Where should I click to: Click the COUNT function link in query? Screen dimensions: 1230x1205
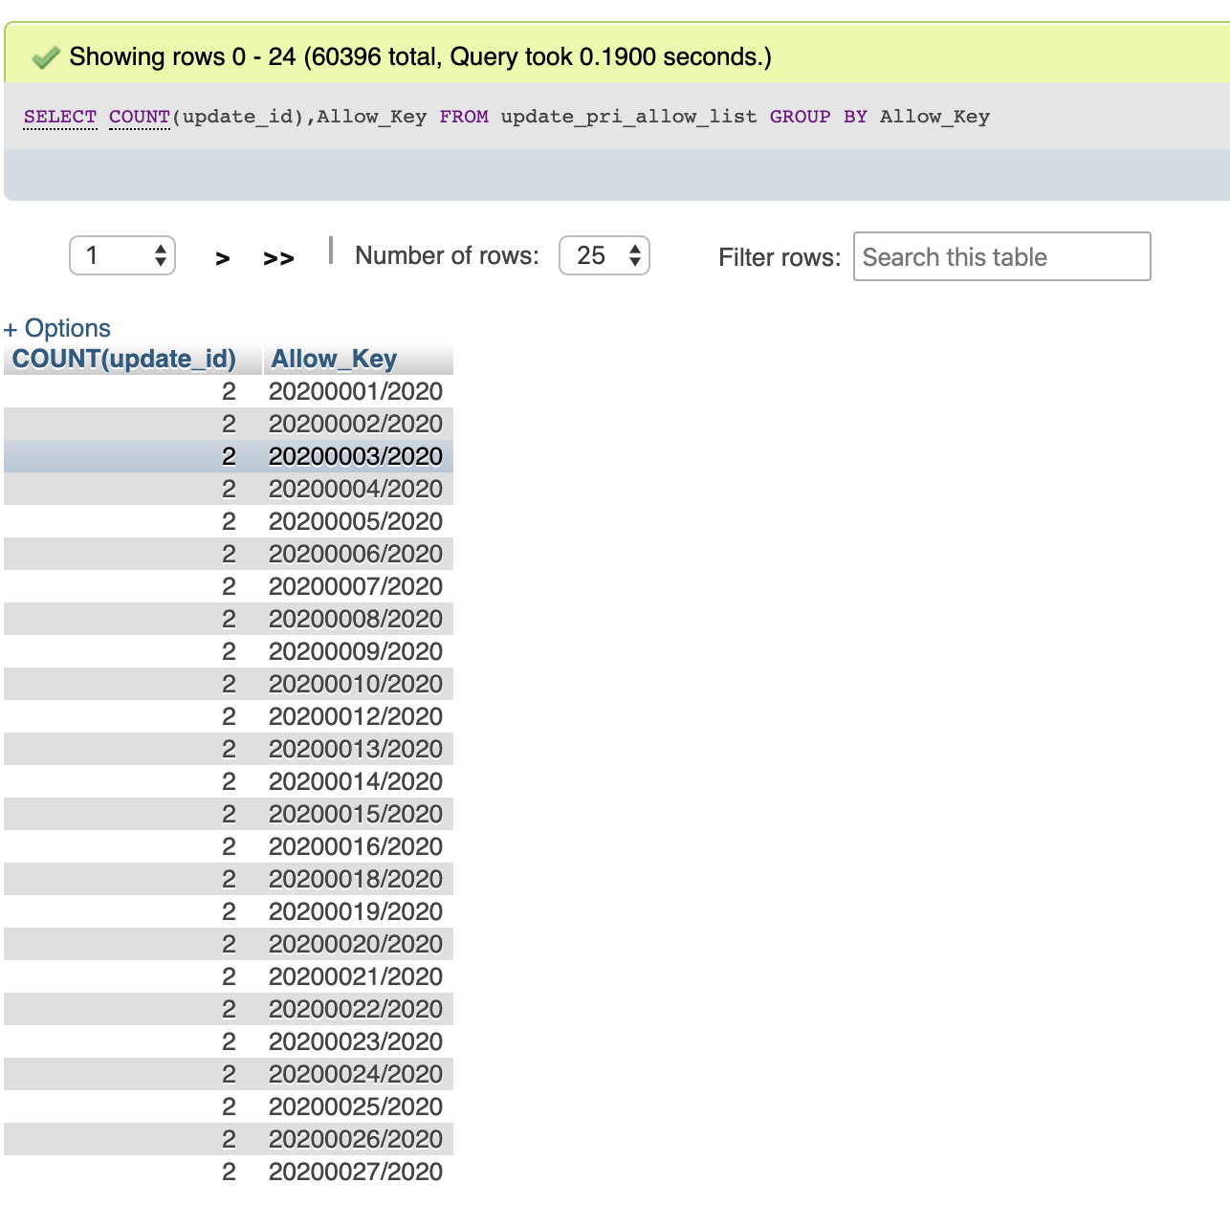[140, 117]
